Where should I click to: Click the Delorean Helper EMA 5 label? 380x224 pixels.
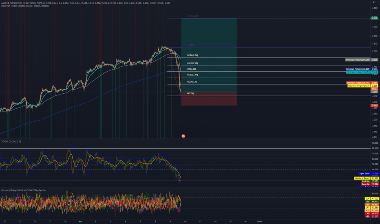tap(359, 86)
